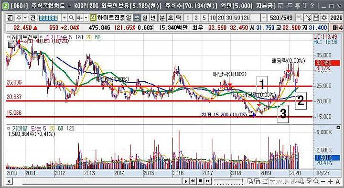Select the 분 minute period button
The width and height of the screenshot is (344, 188).
coord(162,18)
